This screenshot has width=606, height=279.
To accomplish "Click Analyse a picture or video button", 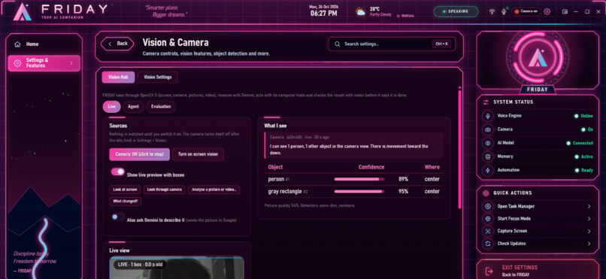I will coord(214,190).
